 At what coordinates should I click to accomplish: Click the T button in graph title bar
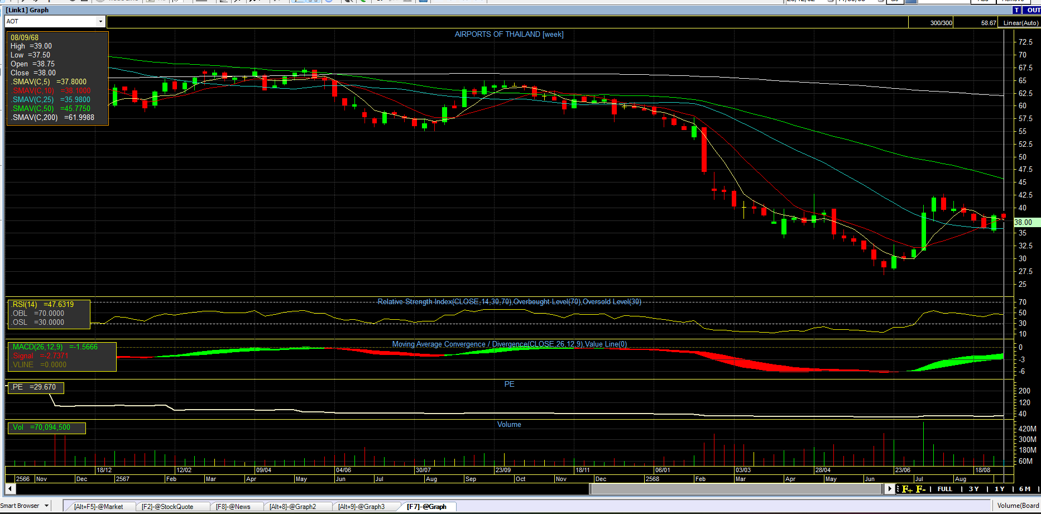pos(1017,10)
